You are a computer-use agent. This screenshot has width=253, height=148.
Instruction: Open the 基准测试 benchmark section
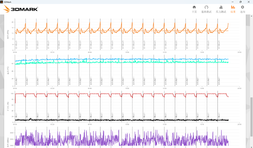pyautogui.click(x=206, y=9)
